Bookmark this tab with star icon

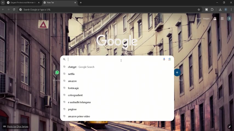coord(199,10)
